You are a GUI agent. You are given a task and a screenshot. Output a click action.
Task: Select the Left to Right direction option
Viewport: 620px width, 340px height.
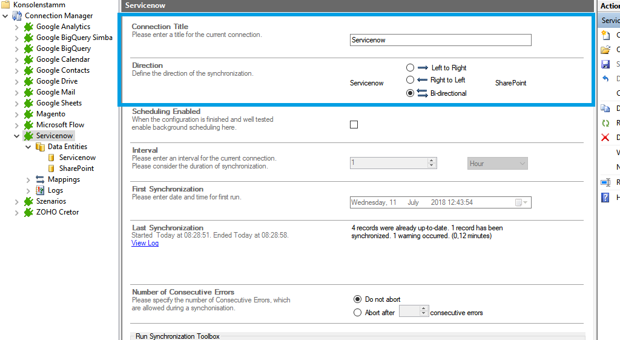[411, 68]
